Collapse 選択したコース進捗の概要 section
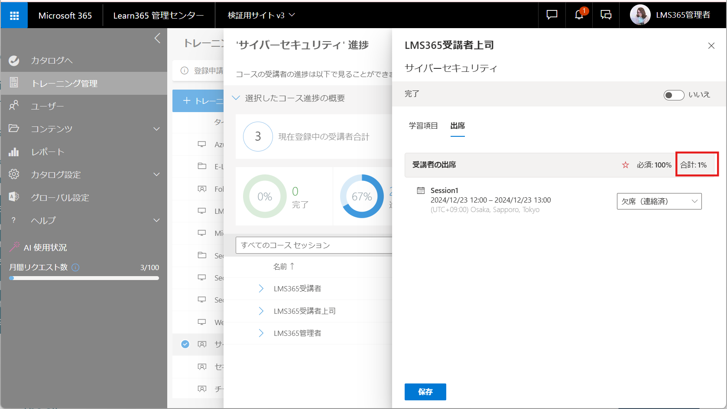 point(236,98)
